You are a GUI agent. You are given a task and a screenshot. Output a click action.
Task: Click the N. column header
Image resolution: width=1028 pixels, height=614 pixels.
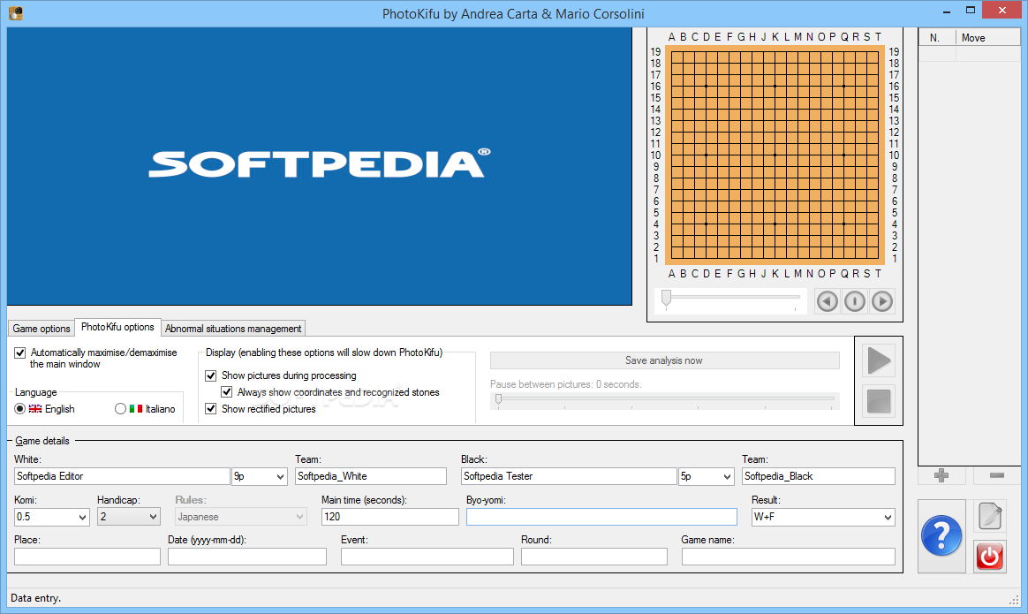[937, 38]
